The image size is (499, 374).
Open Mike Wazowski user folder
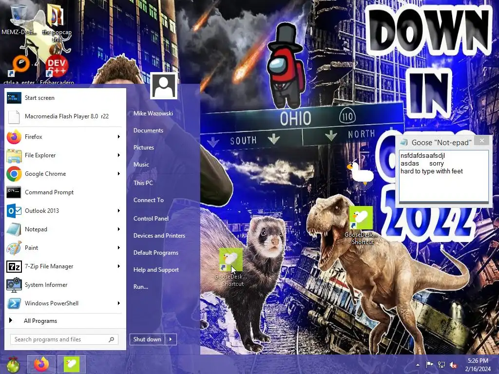[153, 113]
